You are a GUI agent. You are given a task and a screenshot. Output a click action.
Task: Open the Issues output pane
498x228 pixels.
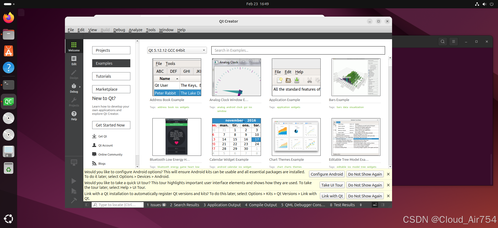tap(156, 205)
